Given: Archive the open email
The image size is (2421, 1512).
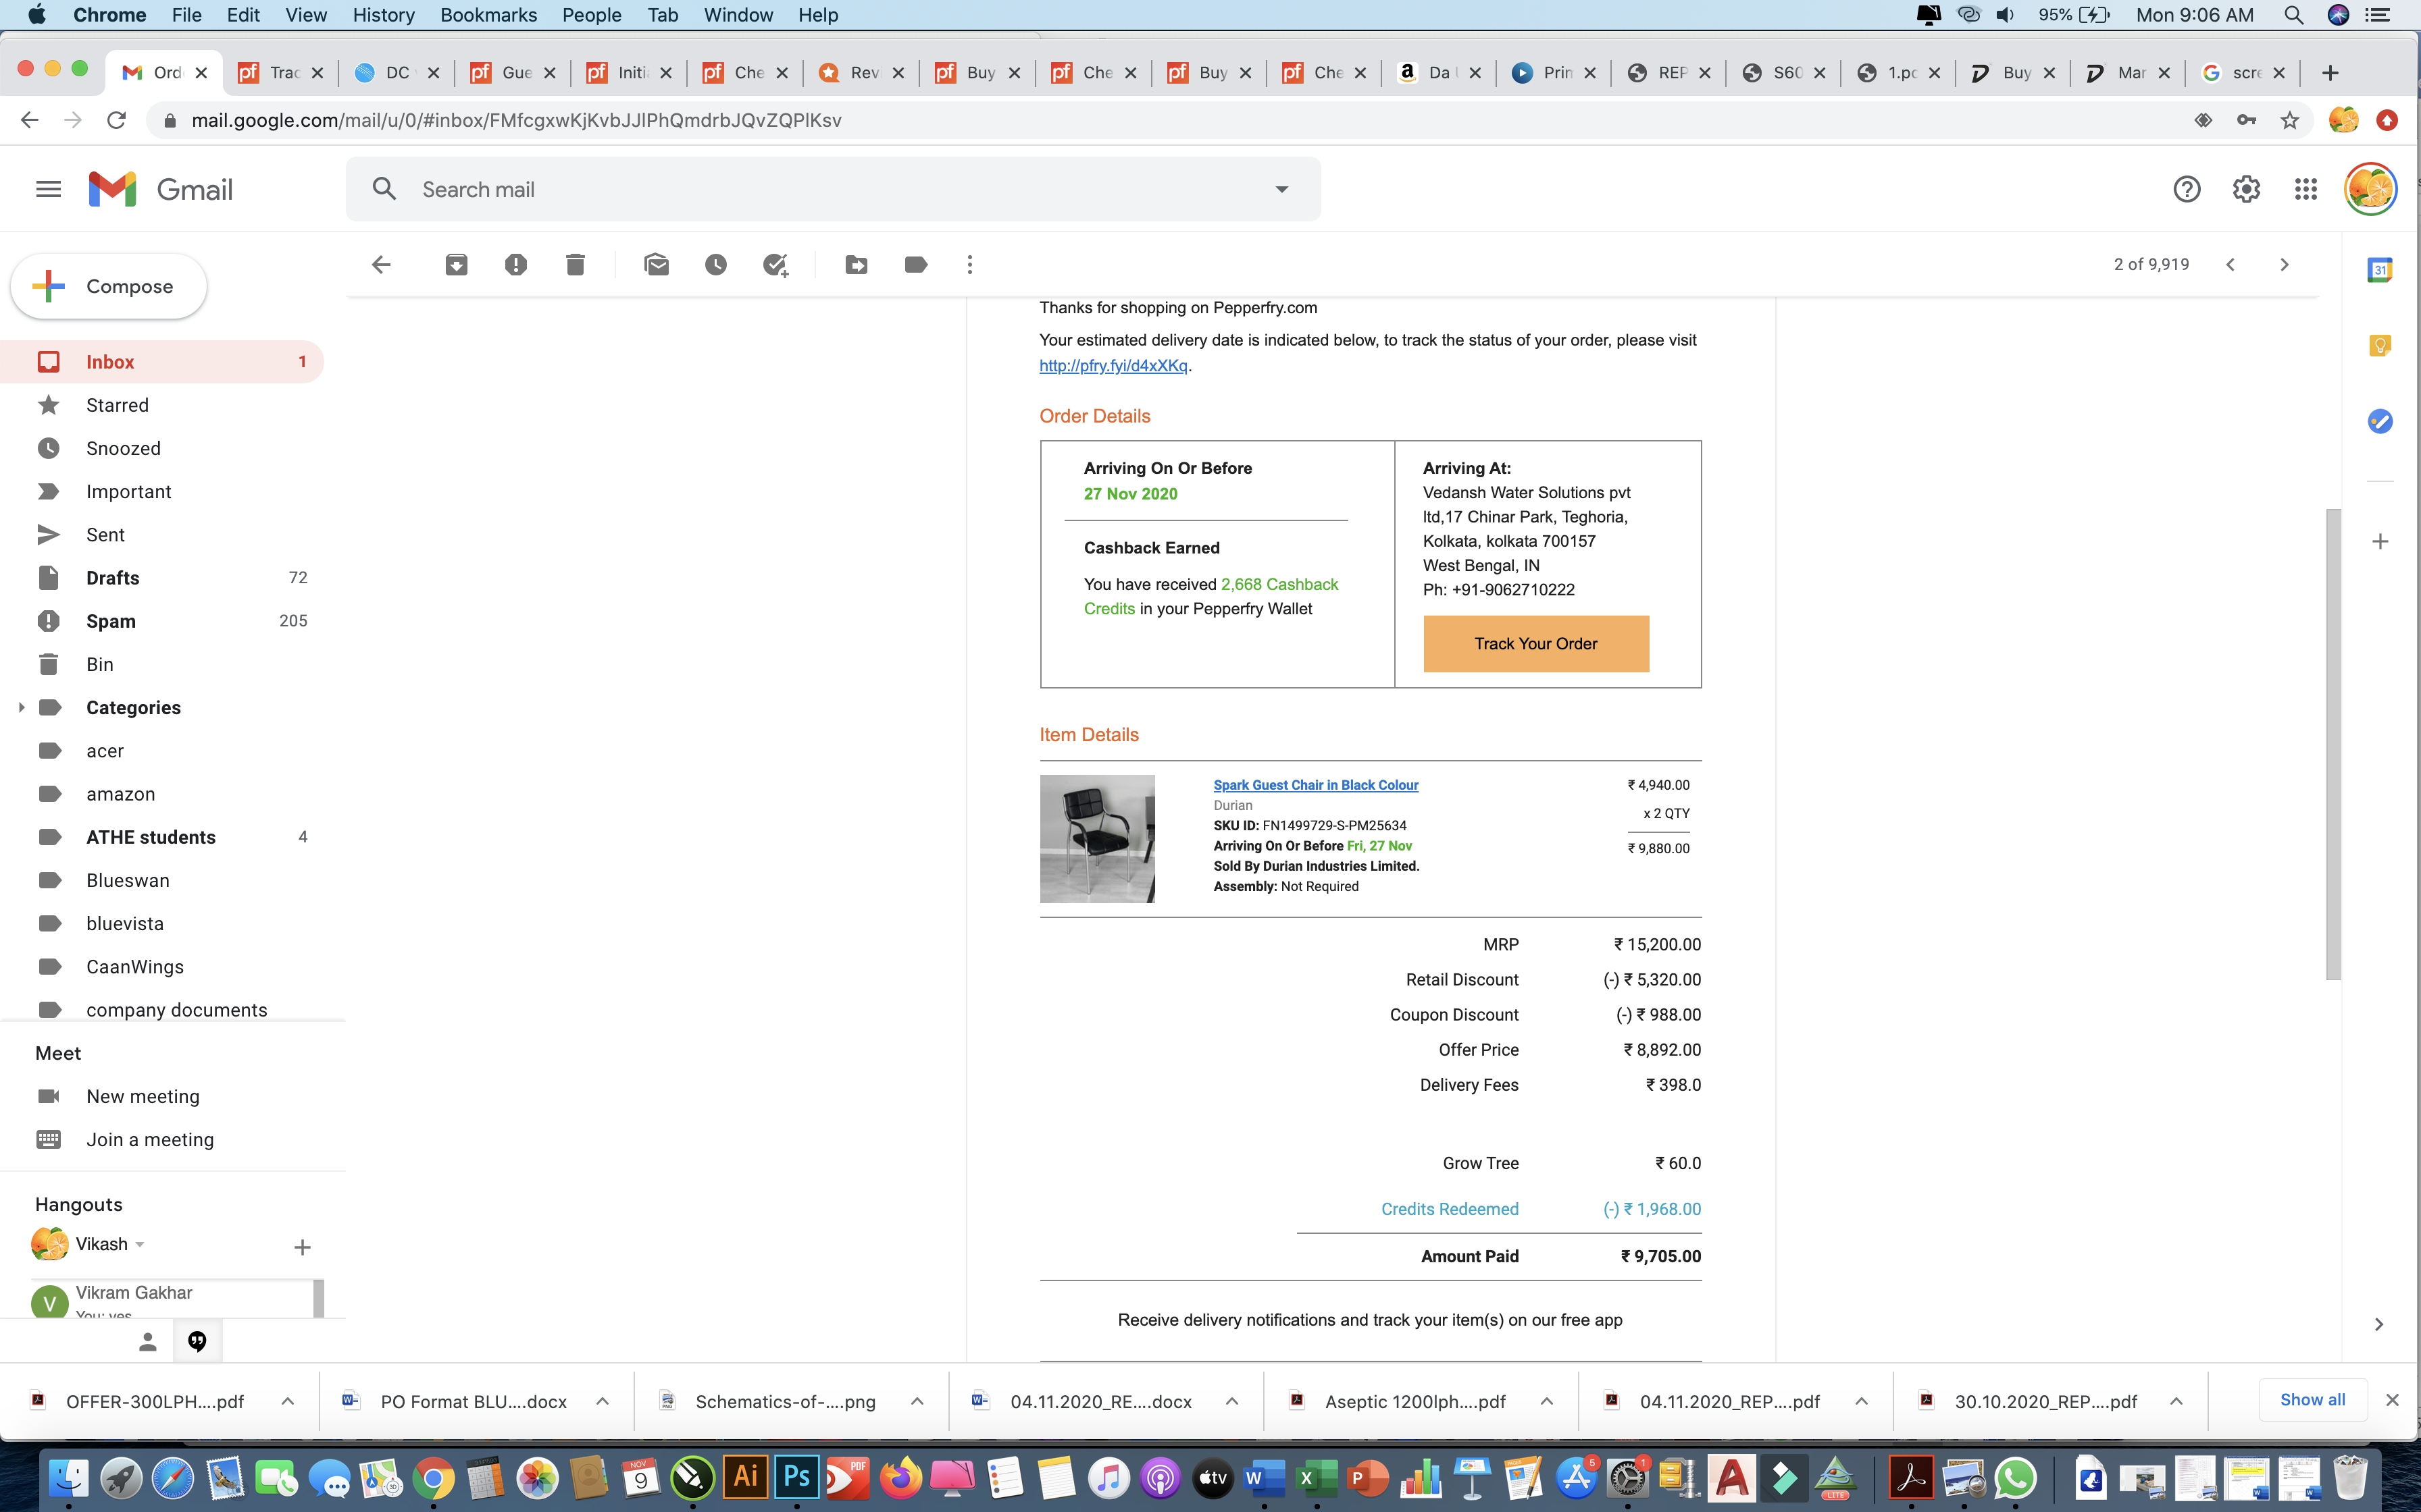Looking at the screenshot, I should coord(457,264).
